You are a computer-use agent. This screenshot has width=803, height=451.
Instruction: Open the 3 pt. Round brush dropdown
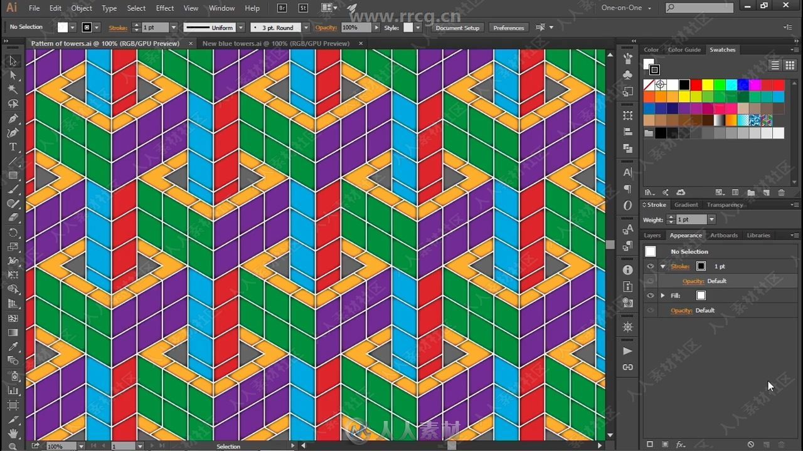coord(306,28)
